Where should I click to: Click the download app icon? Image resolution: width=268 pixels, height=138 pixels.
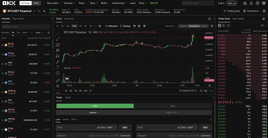pos(245,3)
